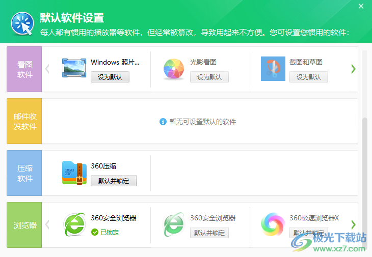Image resolution: width=372 pixels, height=257 pixels.
Task: Click the blue info icon beside 暂无可设置默认的软件
Action: (x=163, y=122)
